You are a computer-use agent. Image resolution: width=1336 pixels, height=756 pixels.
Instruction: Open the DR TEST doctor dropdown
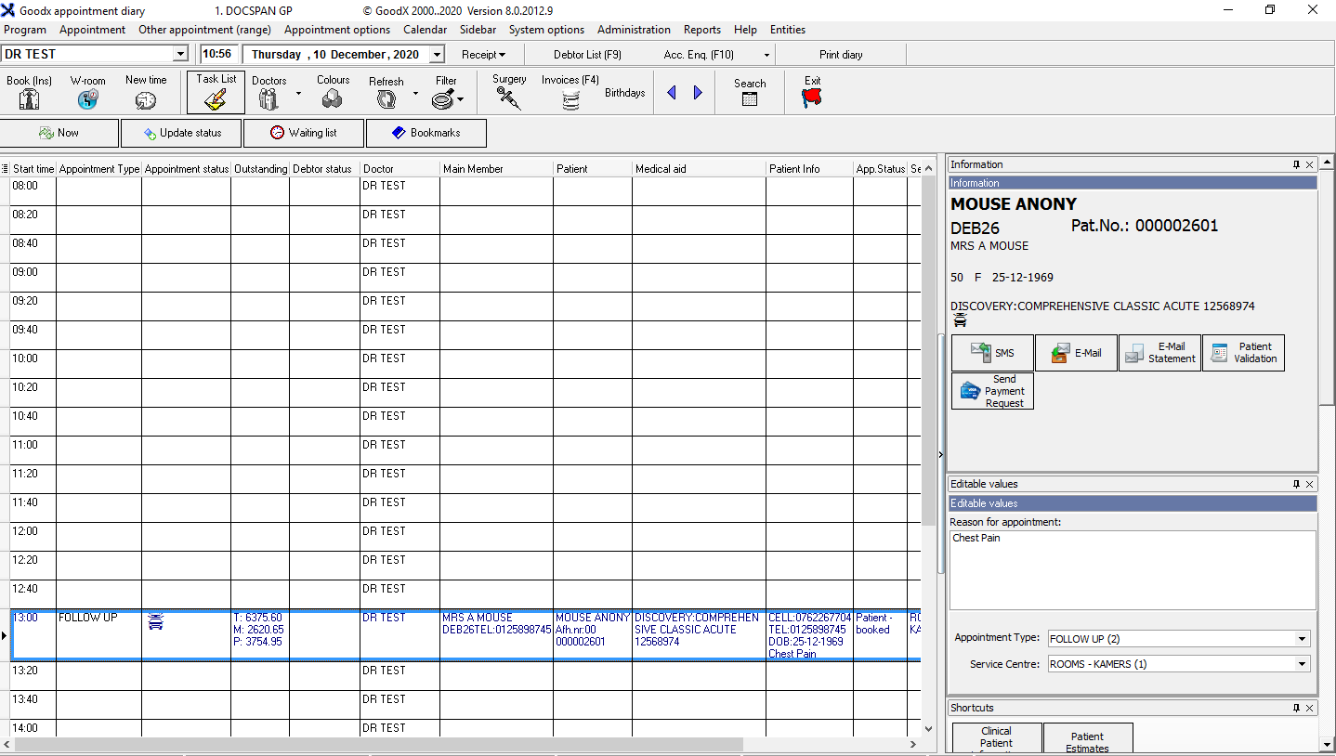pyautogui.click(x=180, y=55)
